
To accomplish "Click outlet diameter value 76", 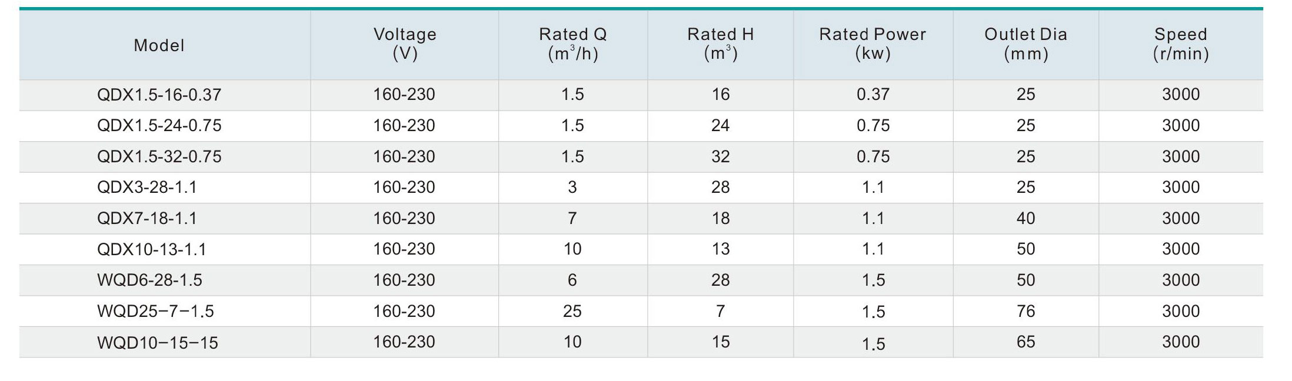I will point(1025,311).
